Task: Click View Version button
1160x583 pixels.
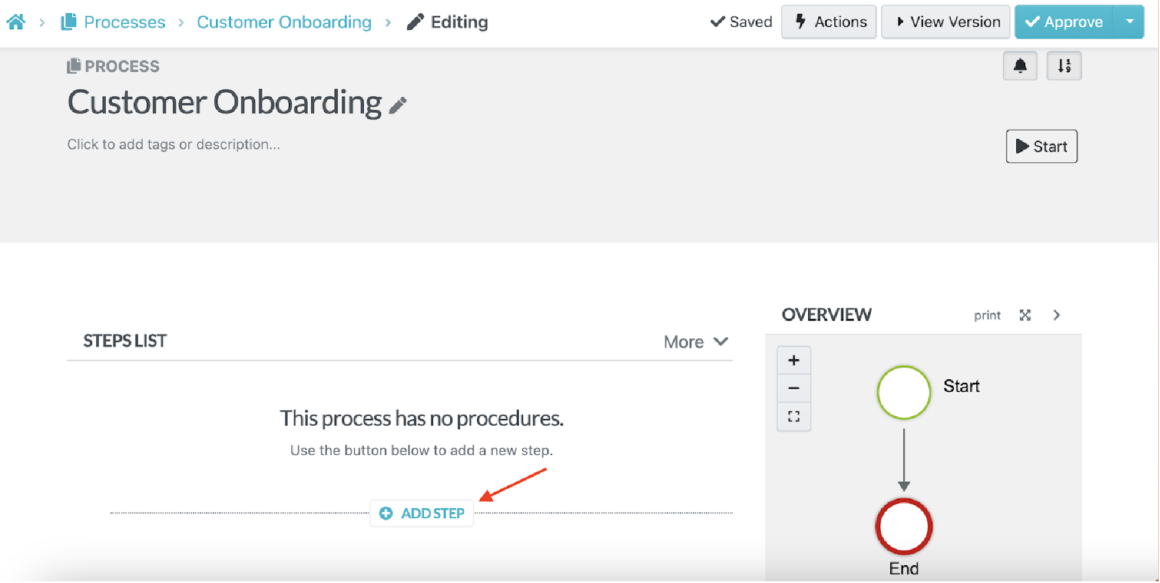Action: (x=945, y=22)
